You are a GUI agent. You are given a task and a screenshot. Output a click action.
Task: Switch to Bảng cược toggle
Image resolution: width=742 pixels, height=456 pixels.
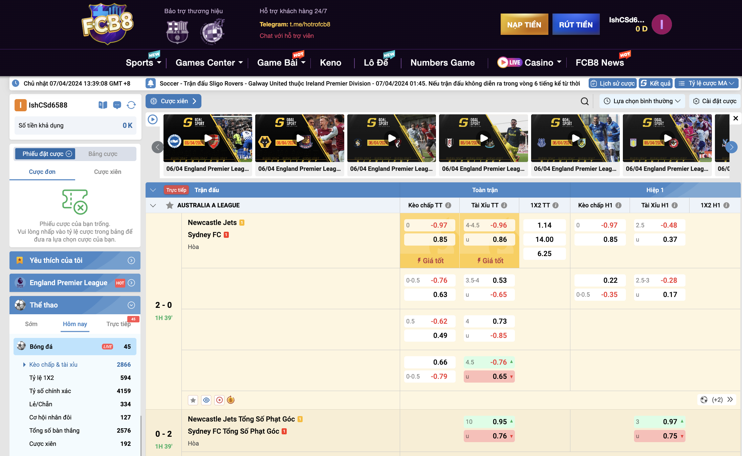point(103,154)
